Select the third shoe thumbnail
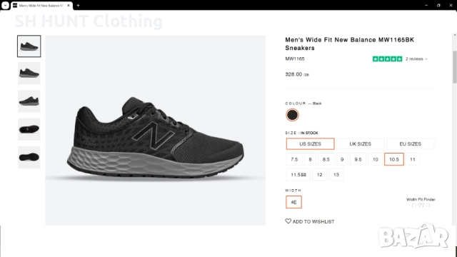The height and width of the screenshot is (257, 457). pyautogui.click(x=29, y=101)
